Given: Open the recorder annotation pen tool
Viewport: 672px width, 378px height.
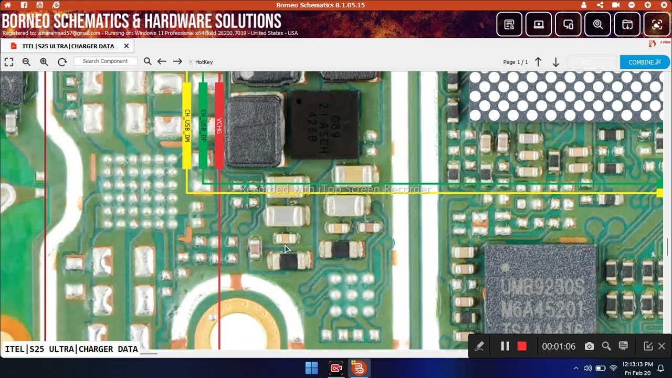Looking at the screenshot, I should 479,346.
